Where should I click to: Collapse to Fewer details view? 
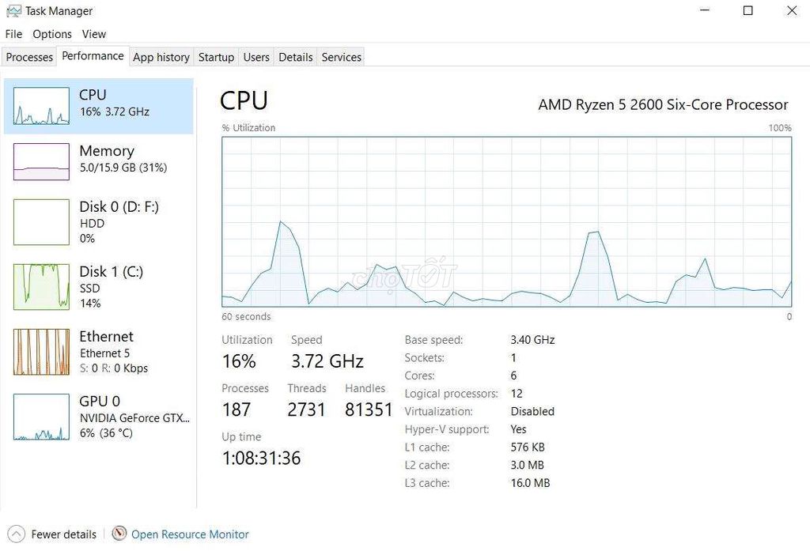[x=52, y=534]
